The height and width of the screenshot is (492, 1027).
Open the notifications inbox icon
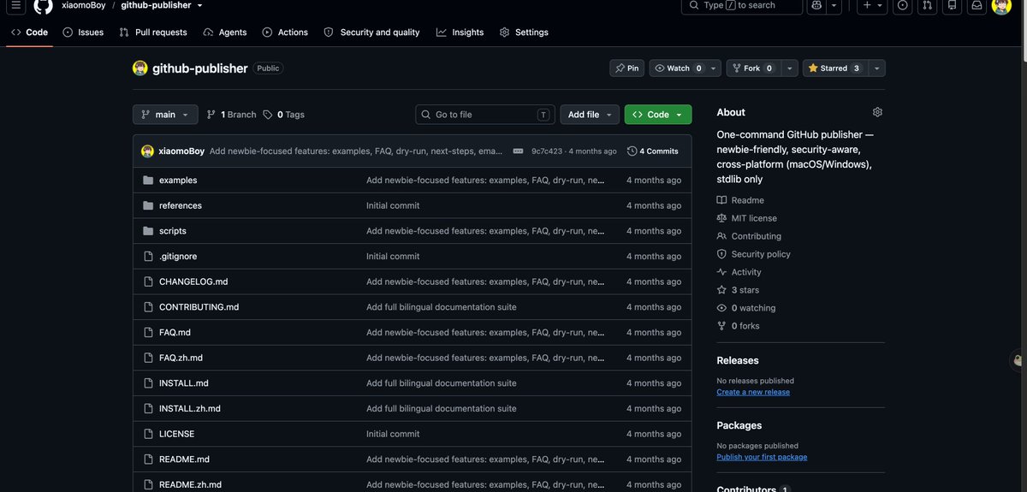977,5
